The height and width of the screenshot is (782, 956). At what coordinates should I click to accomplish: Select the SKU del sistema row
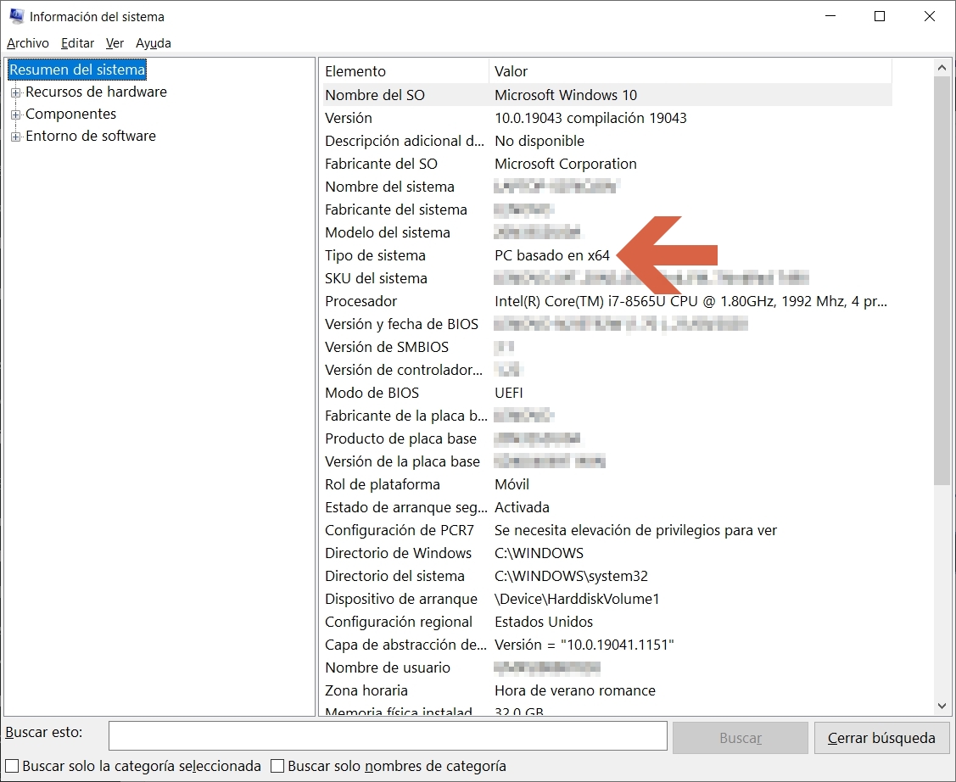point(607,278)
